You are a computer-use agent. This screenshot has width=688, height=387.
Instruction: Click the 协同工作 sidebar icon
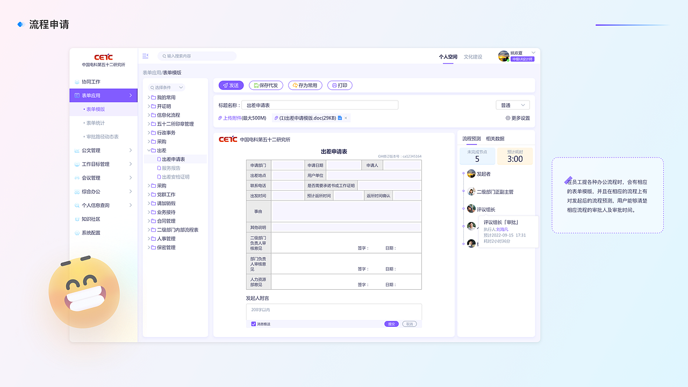[x=77, y=82]
